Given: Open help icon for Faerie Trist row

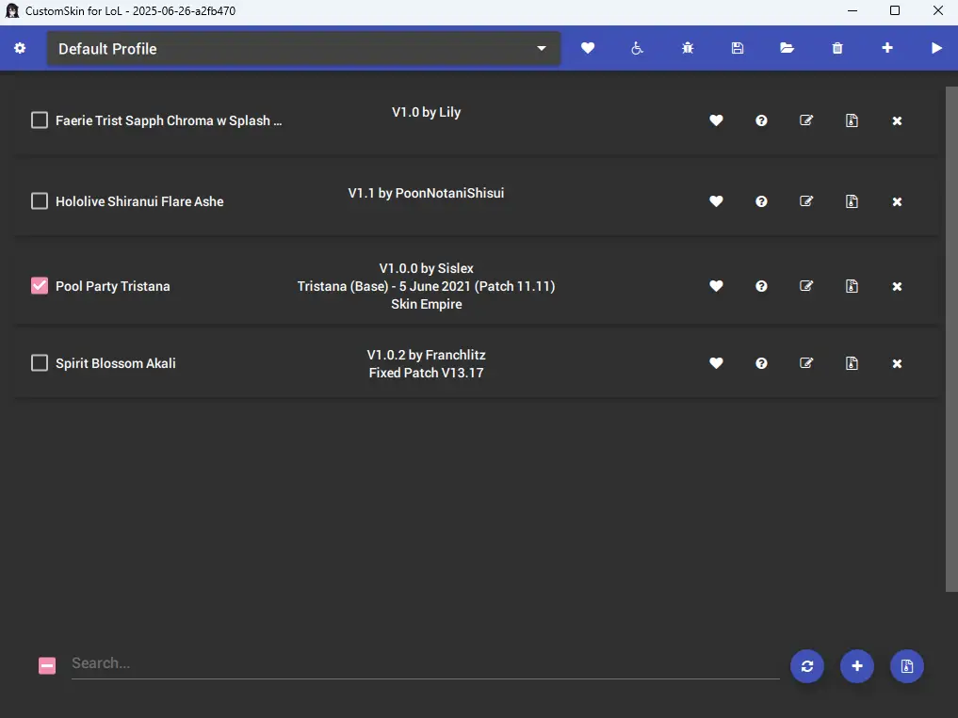Looking at the screenshot, I should (x=761, y=120).
